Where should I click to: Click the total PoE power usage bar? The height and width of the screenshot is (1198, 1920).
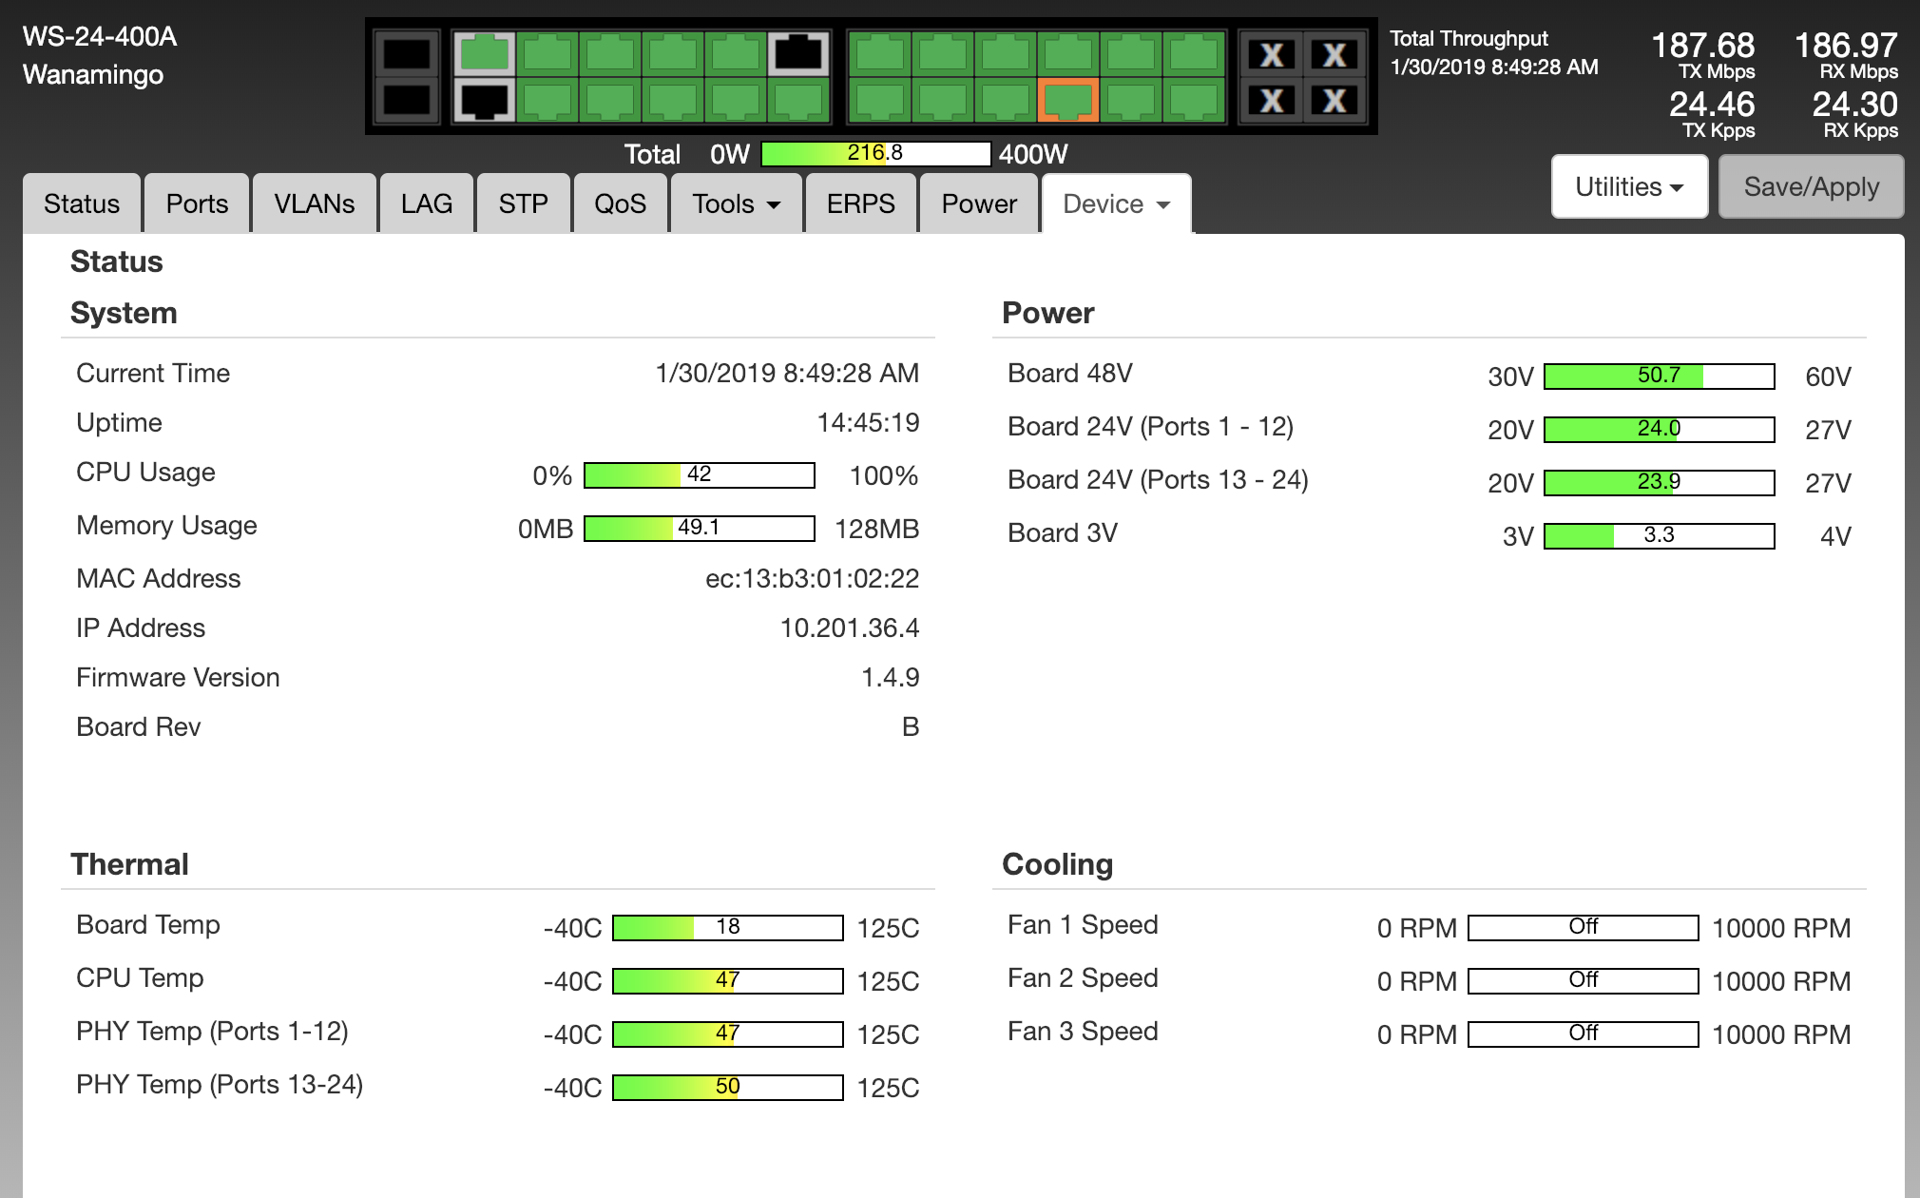[875, 154]
